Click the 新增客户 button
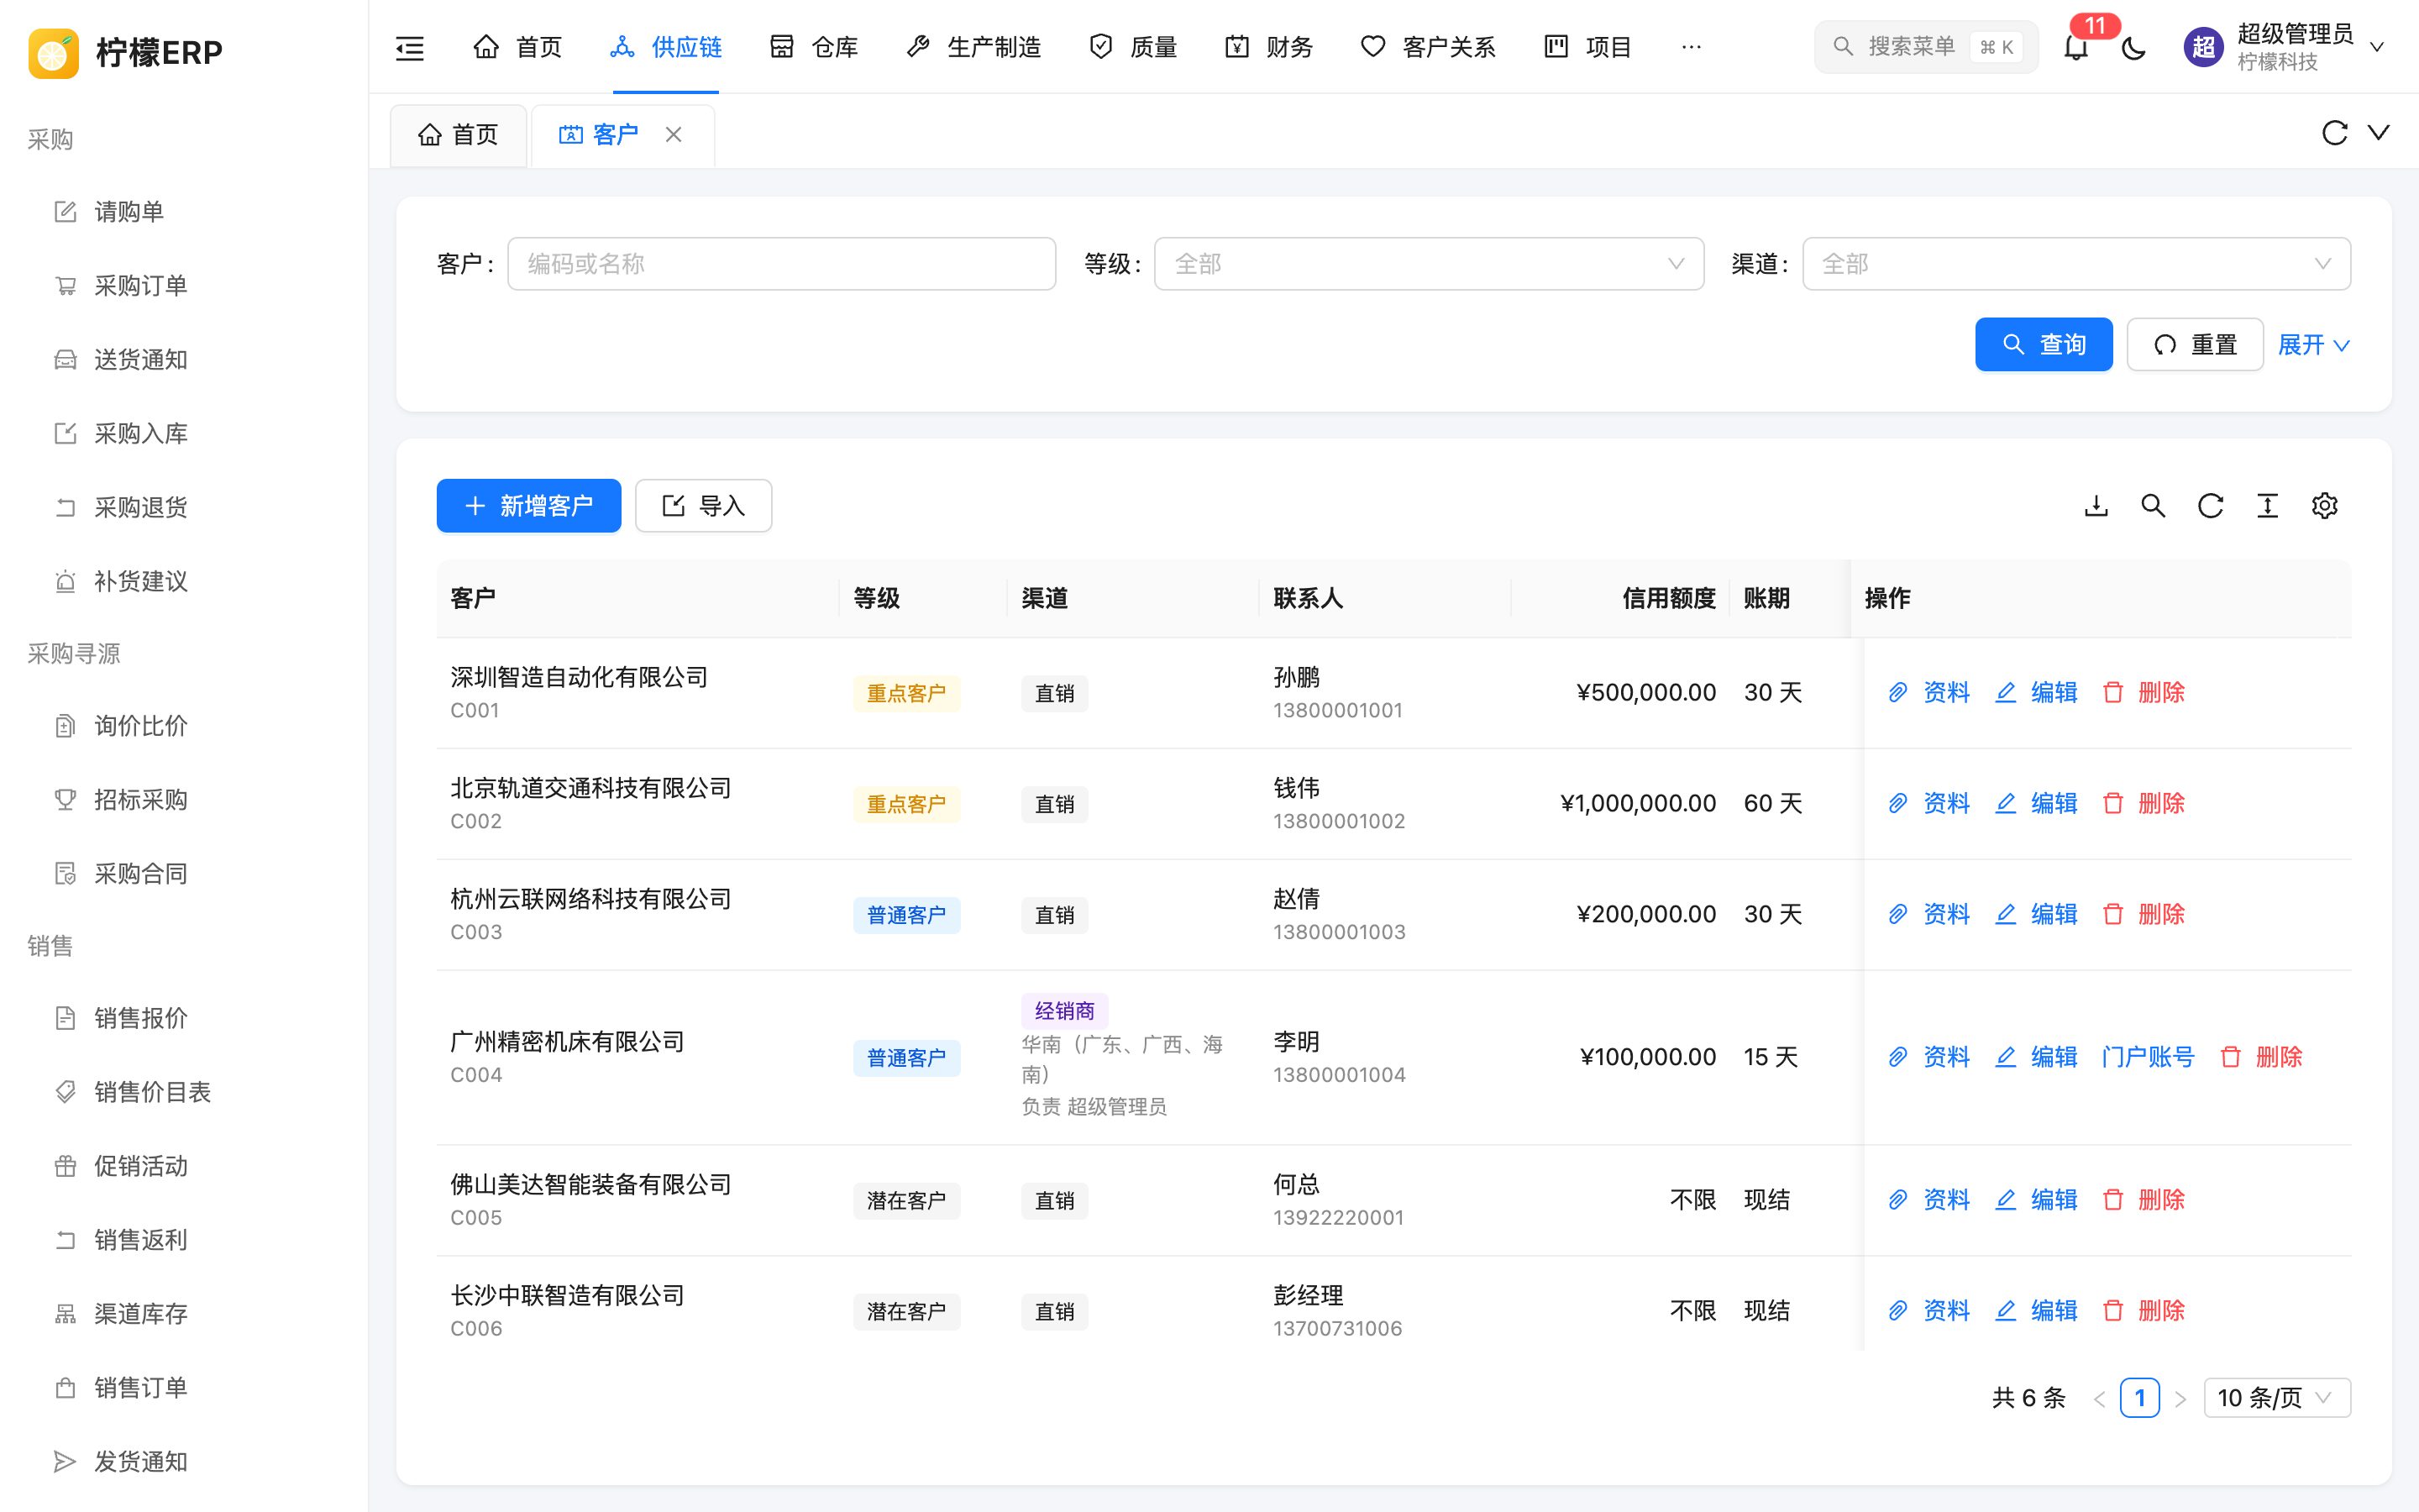 [x=529, y=506]
